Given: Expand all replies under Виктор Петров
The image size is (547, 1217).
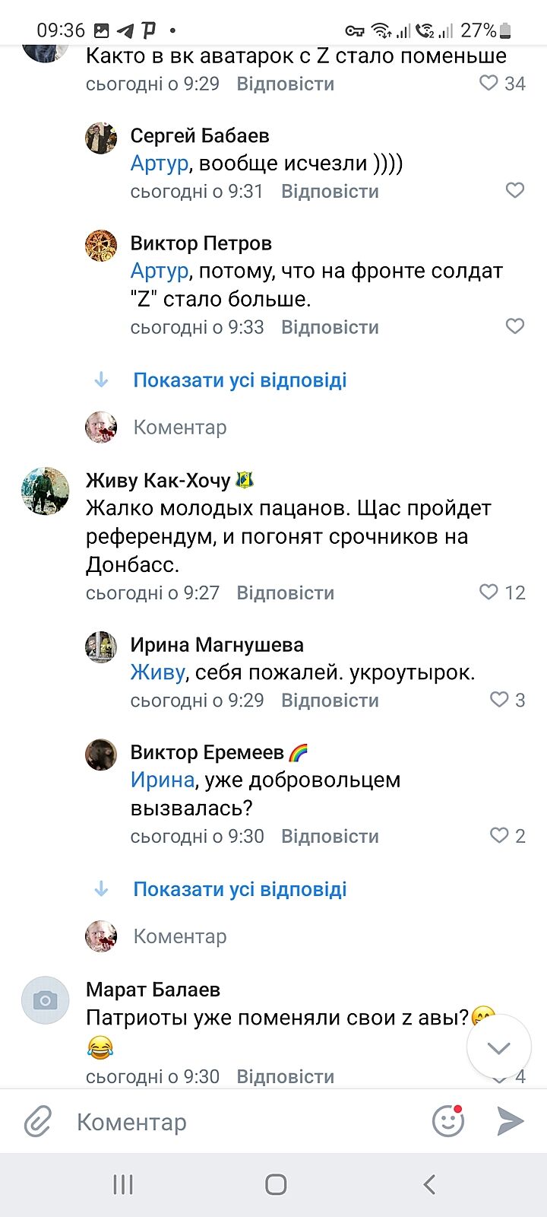Looking at the screenshot, I should click(239, 380).
